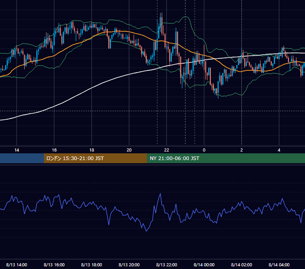The width and height of the screenshot is (305, 269).
Task: Click the 8/13 16:00 date label
Action: pos(54,265)
